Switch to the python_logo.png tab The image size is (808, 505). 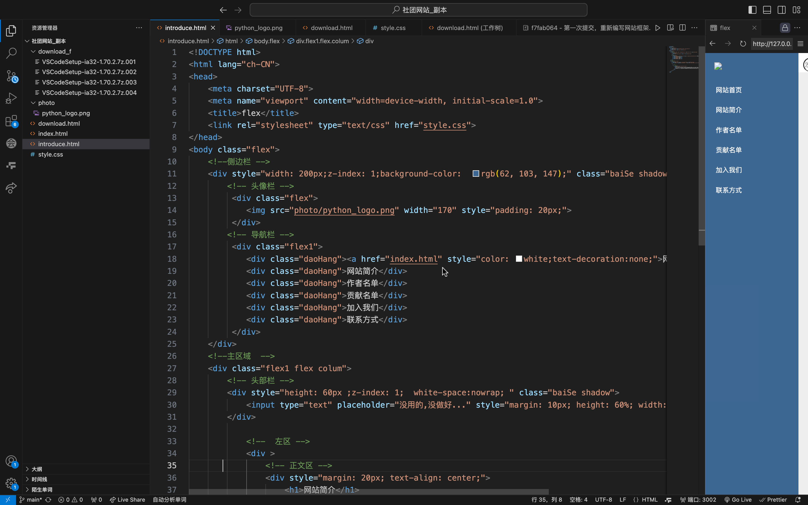(258, 28)
